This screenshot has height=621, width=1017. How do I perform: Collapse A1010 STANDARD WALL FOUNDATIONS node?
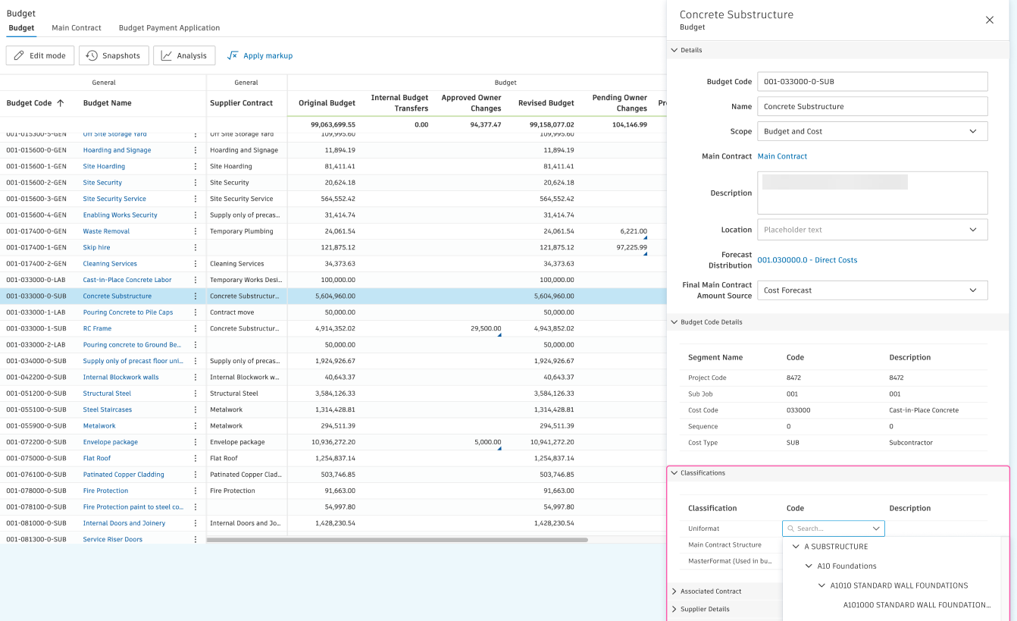pos(822,585)
